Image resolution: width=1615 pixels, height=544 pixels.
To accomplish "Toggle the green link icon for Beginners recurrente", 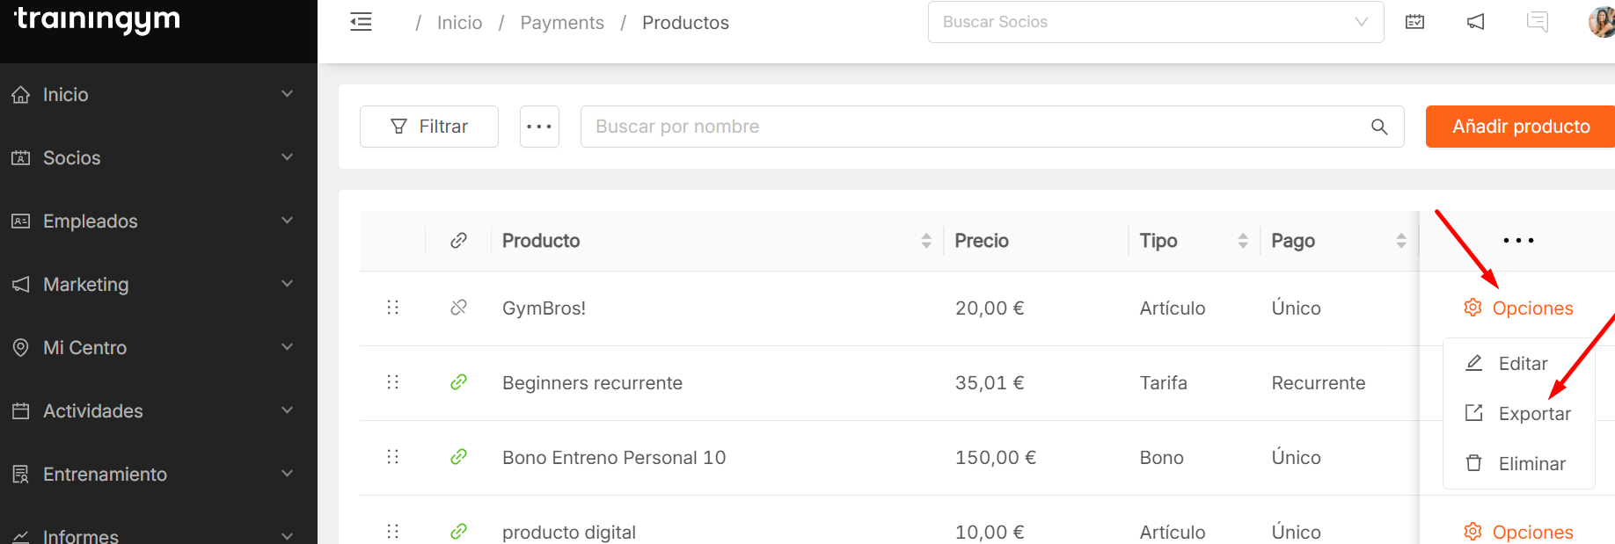I will (x=458, y=382).
